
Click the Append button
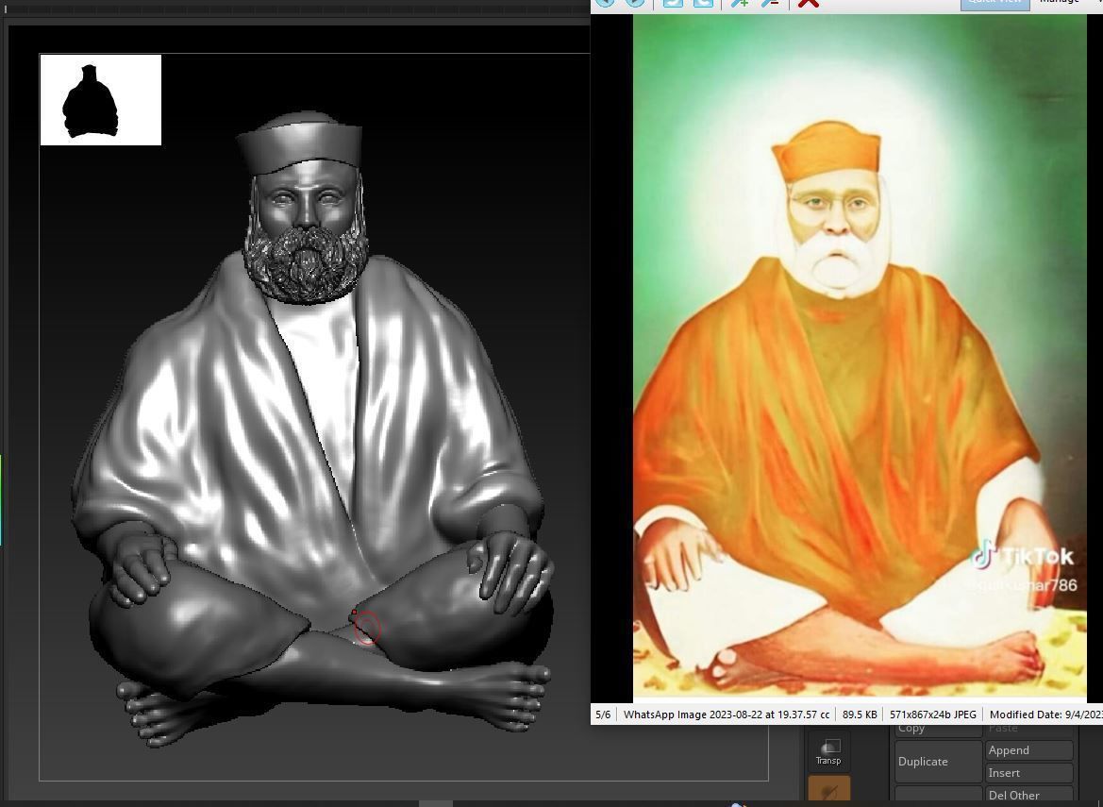[1029, 750]
